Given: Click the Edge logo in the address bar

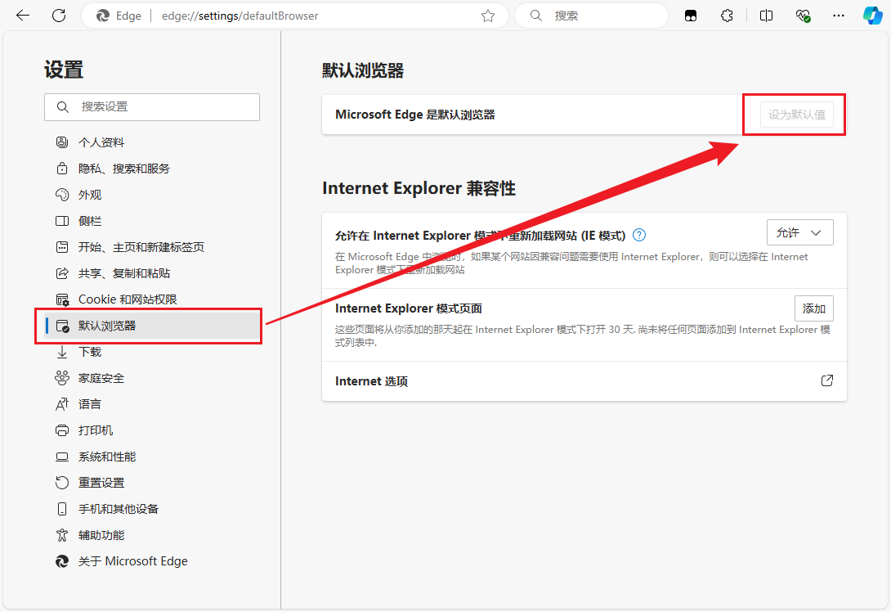Looking at the screenshot, I should (103, 16).
